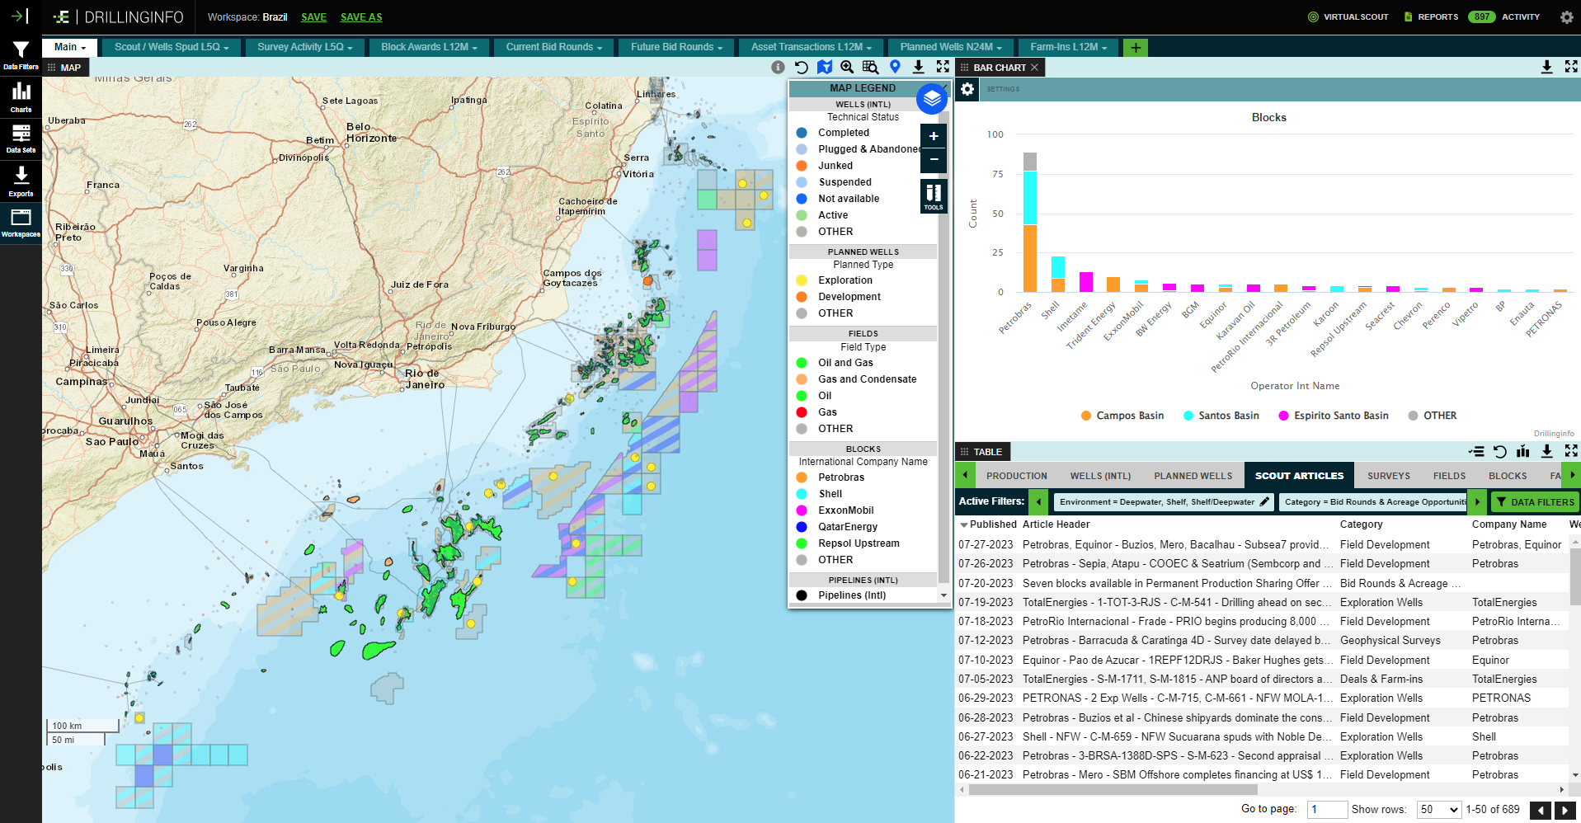1581x823 pixels.
Task: Open the map layers control
Action: 931,98
